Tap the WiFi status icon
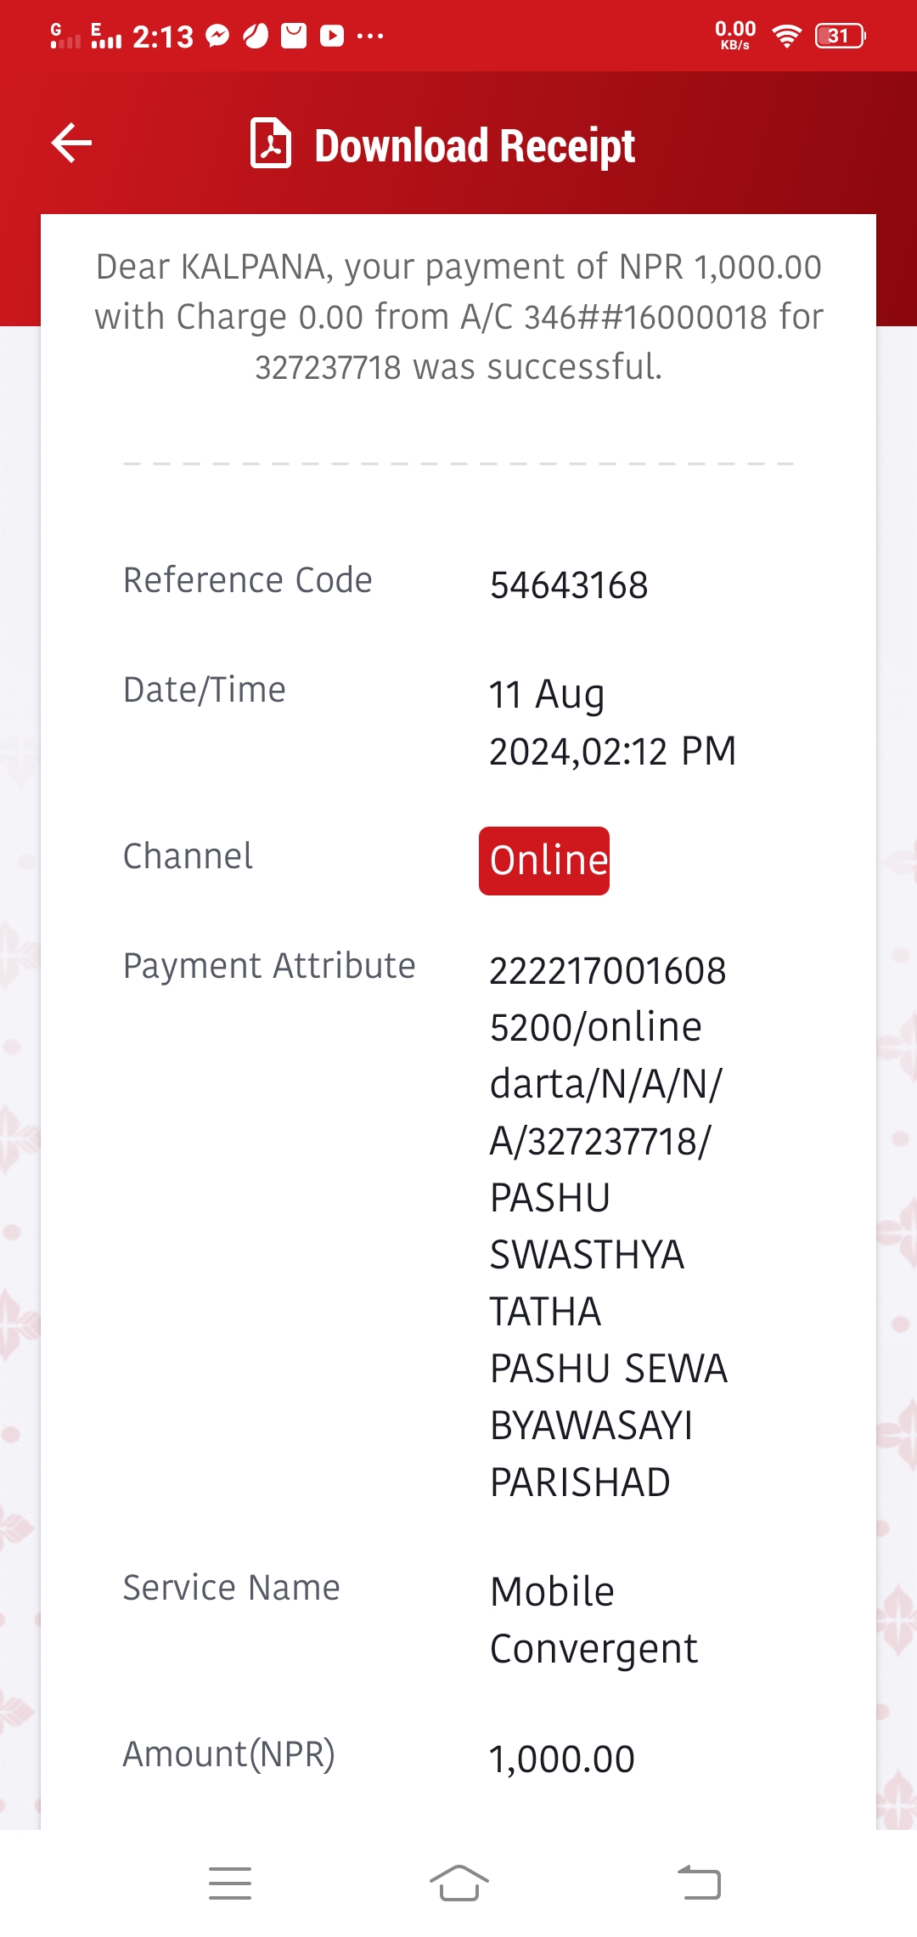The height and width of the screenshot is (1937, 917). click(x=786, y=36)
